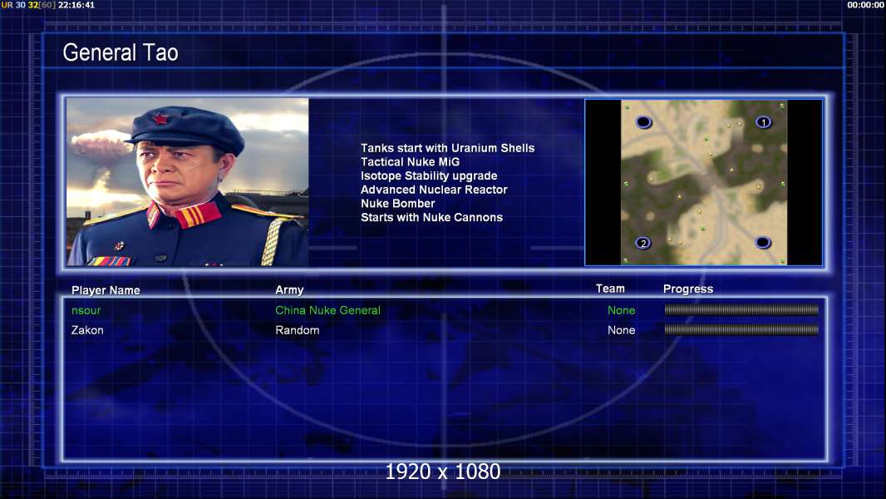This screenshot has height=499, width=886.
Task: Click the player name Zakon
Action: 87,330
